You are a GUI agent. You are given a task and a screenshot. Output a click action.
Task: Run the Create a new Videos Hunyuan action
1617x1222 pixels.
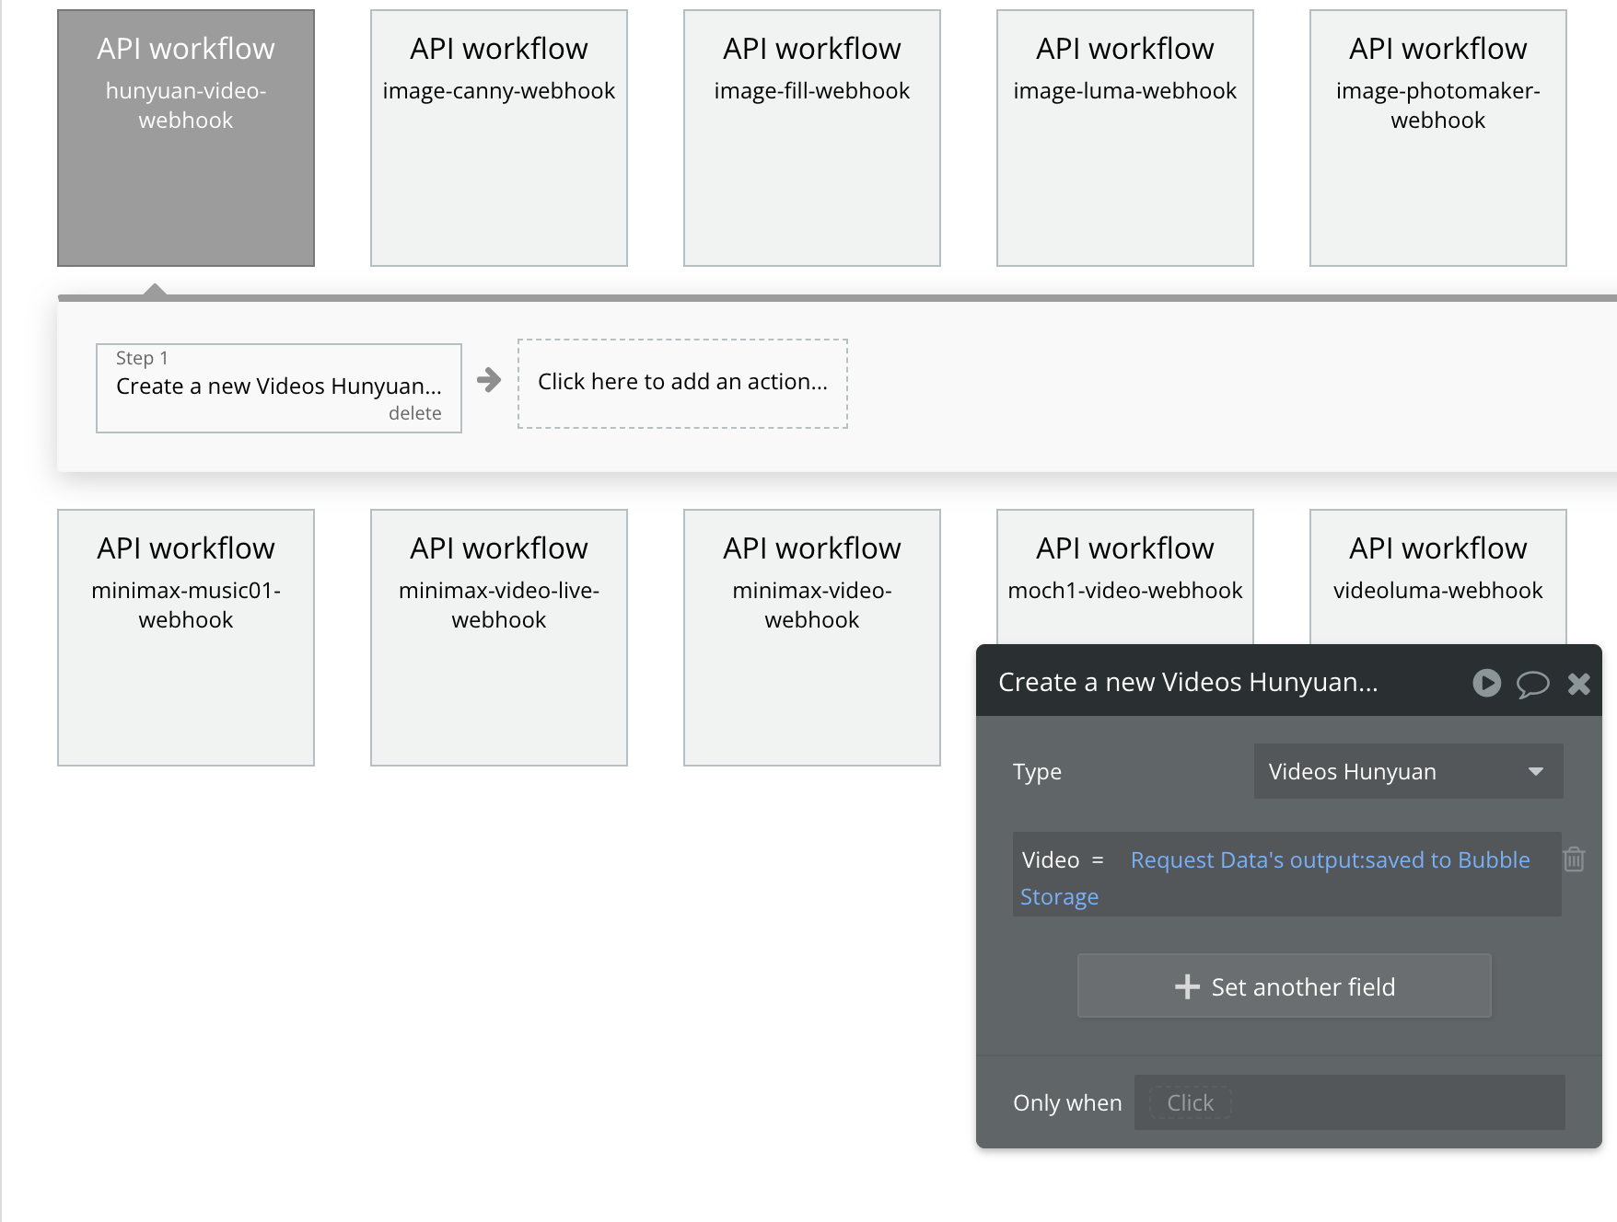tap(1486, 683)
